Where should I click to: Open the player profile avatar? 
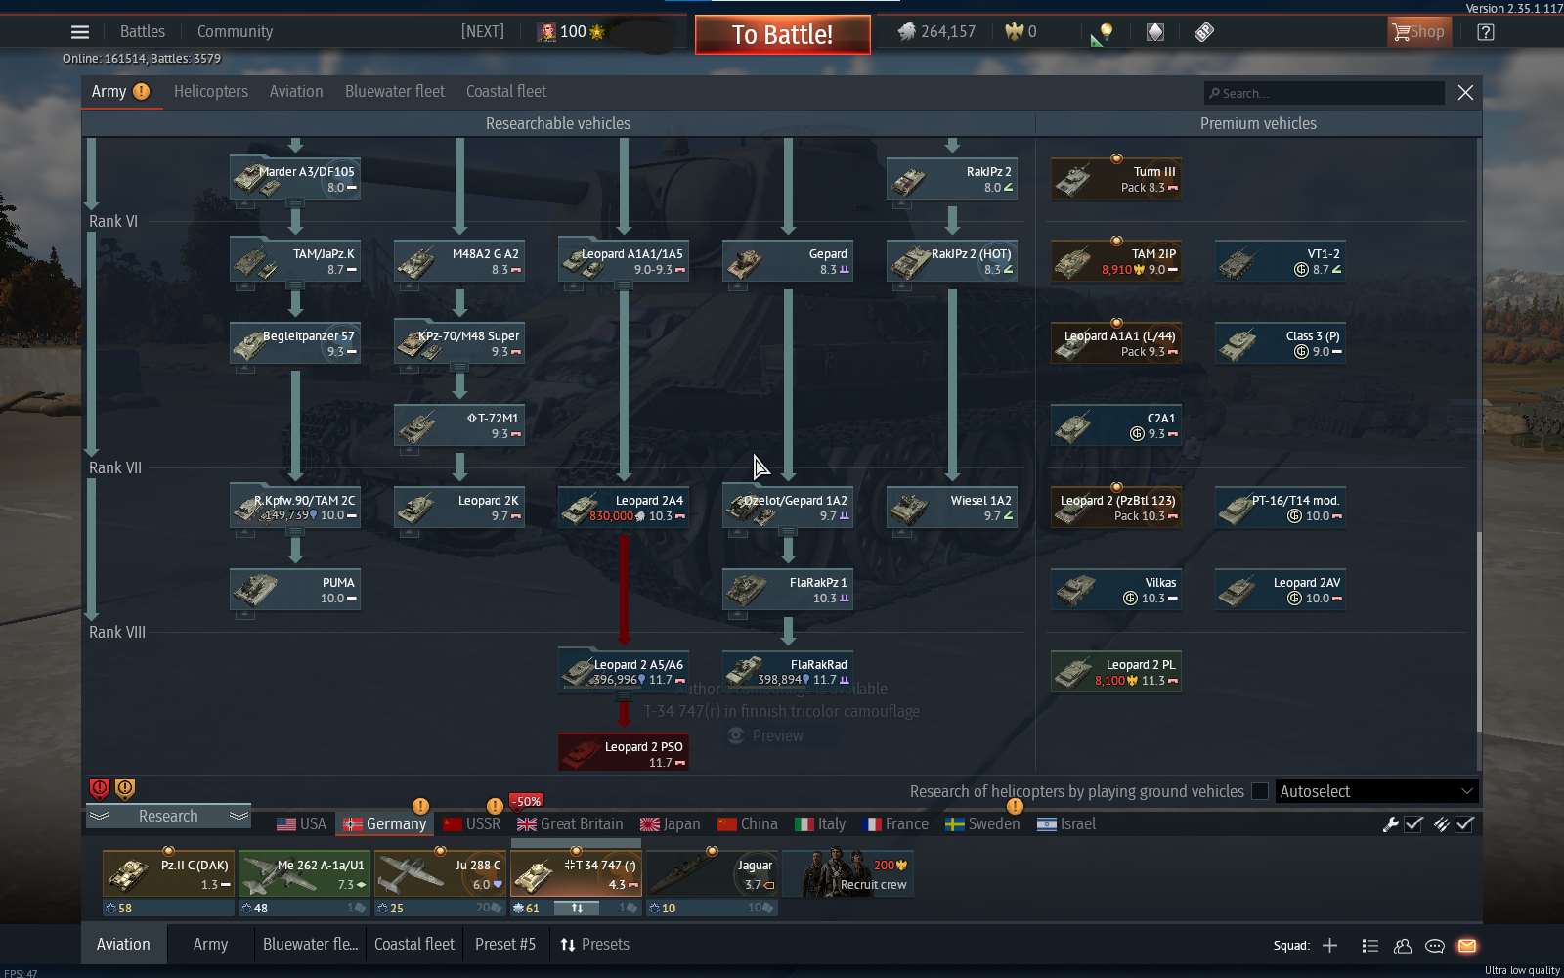(546, 32)
